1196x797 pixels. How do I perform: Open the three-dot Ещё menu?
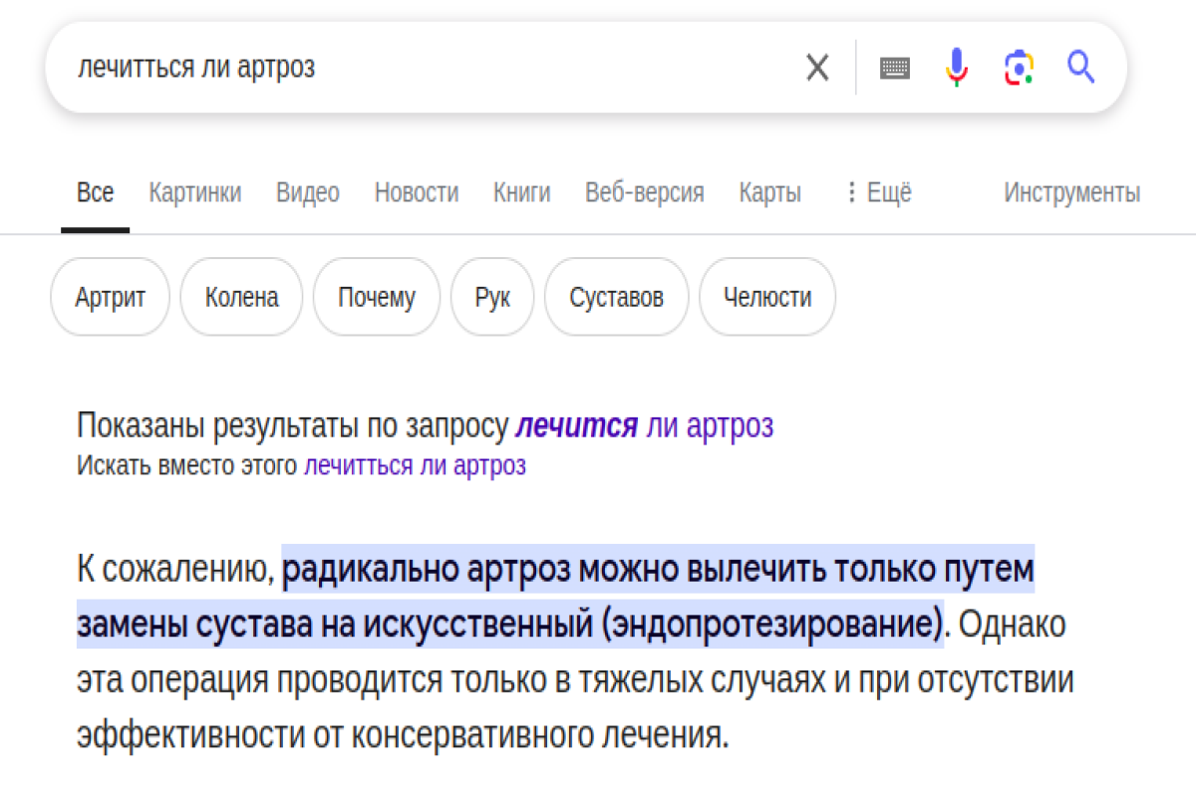(878, 192)
